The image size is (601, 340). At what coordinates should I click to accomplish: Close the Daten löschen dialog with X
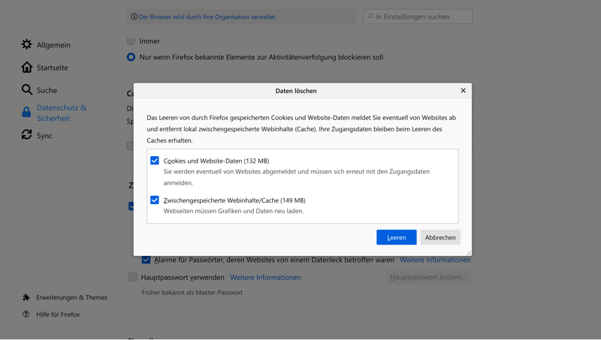click(463, 91)
